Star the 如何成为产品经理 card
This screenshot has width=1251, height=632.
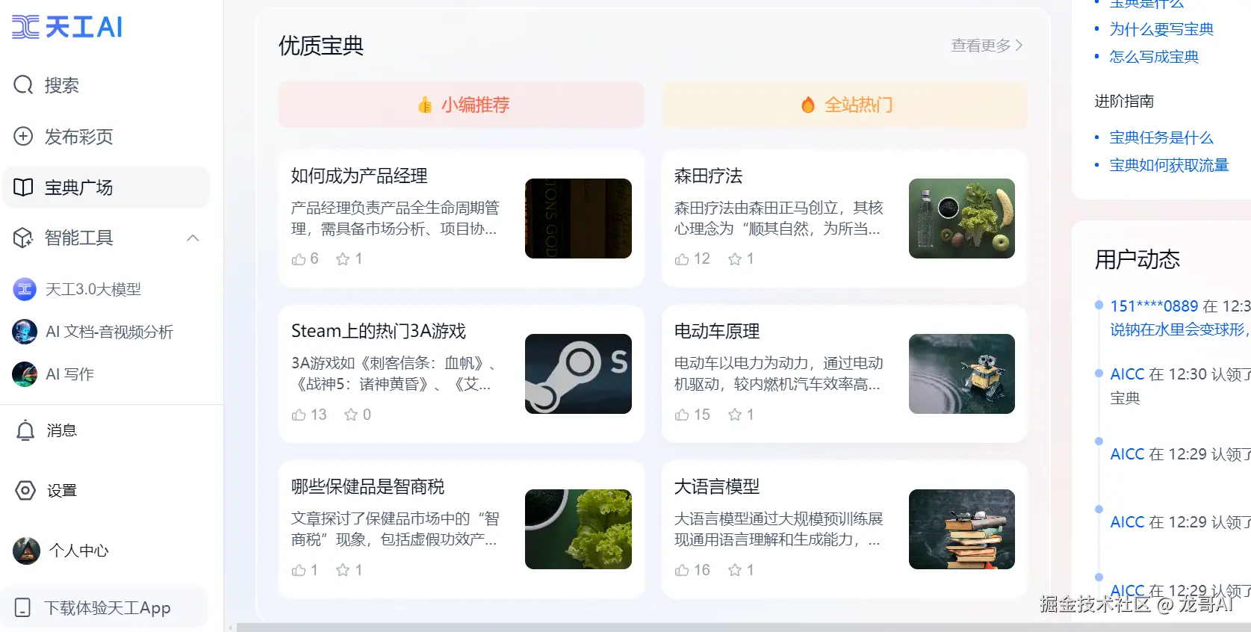[x=343, y=259]
